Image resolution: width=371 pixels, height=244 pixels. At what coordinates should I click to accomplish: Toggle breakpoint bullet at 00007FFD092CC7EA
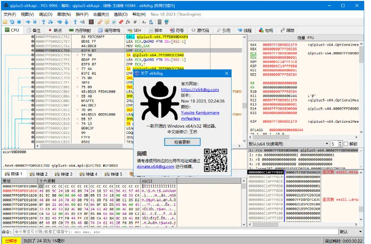click(33, 46)
